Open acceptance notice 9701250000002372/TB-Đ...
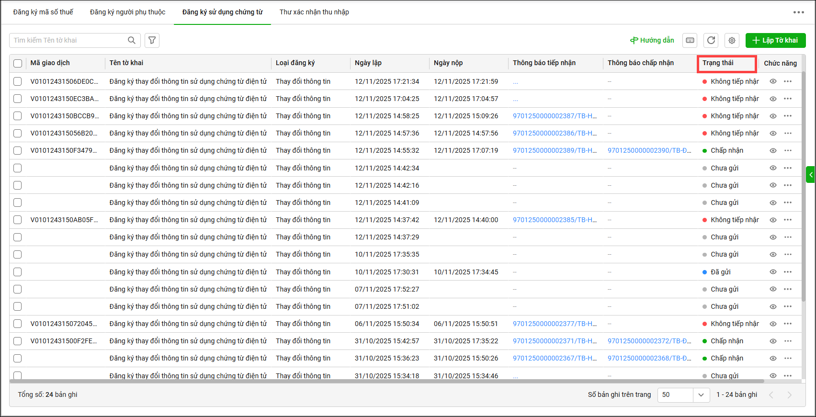 point(649,341)
